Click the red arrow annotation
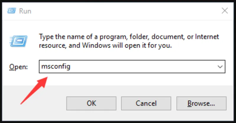Screen dimensions: 236x123 [33, 89]
